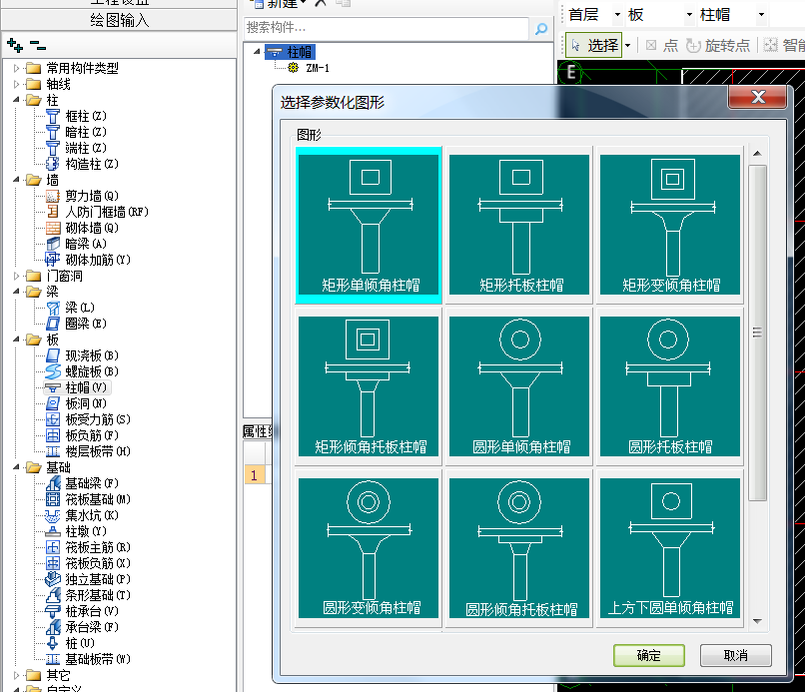
Task: Close the 选择参数化图形 dialog
Action: click(x=758, y=97)
